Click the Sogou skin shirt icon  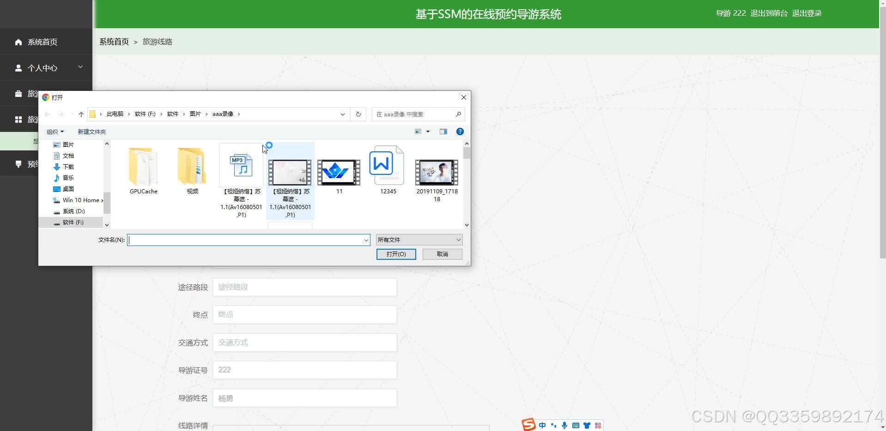587,425
